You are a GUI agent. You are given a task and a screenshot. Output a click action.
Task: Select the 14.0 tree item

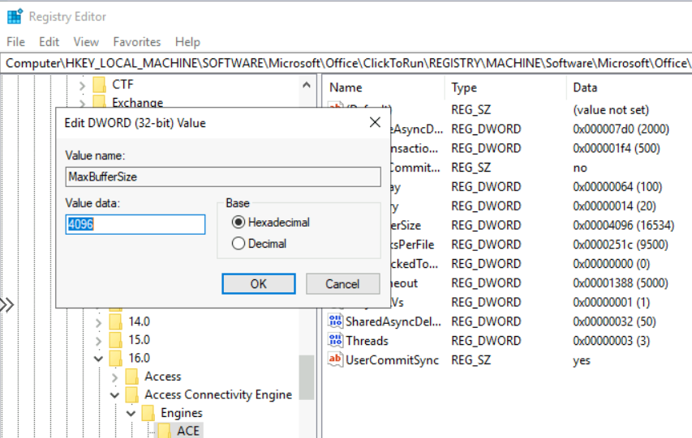(139, 321)
